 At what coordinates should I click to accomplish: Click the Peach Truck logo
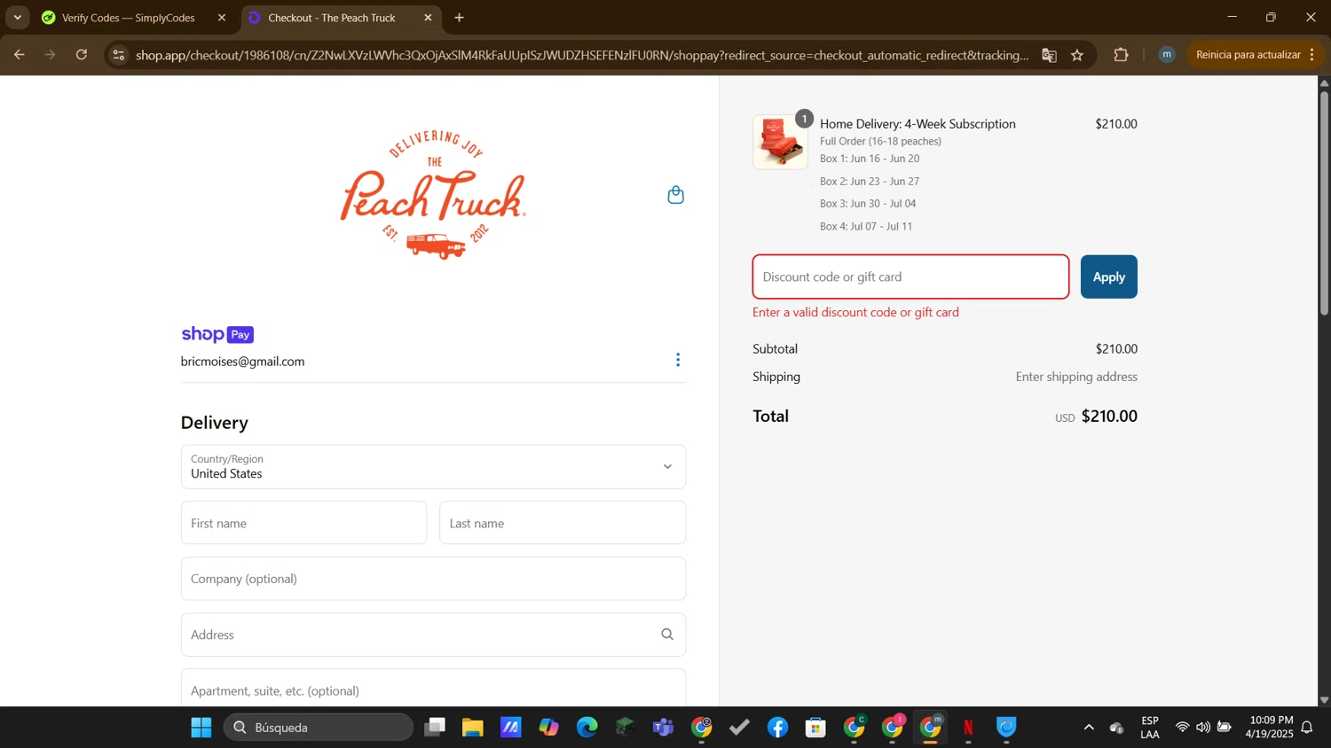[433, 195]
